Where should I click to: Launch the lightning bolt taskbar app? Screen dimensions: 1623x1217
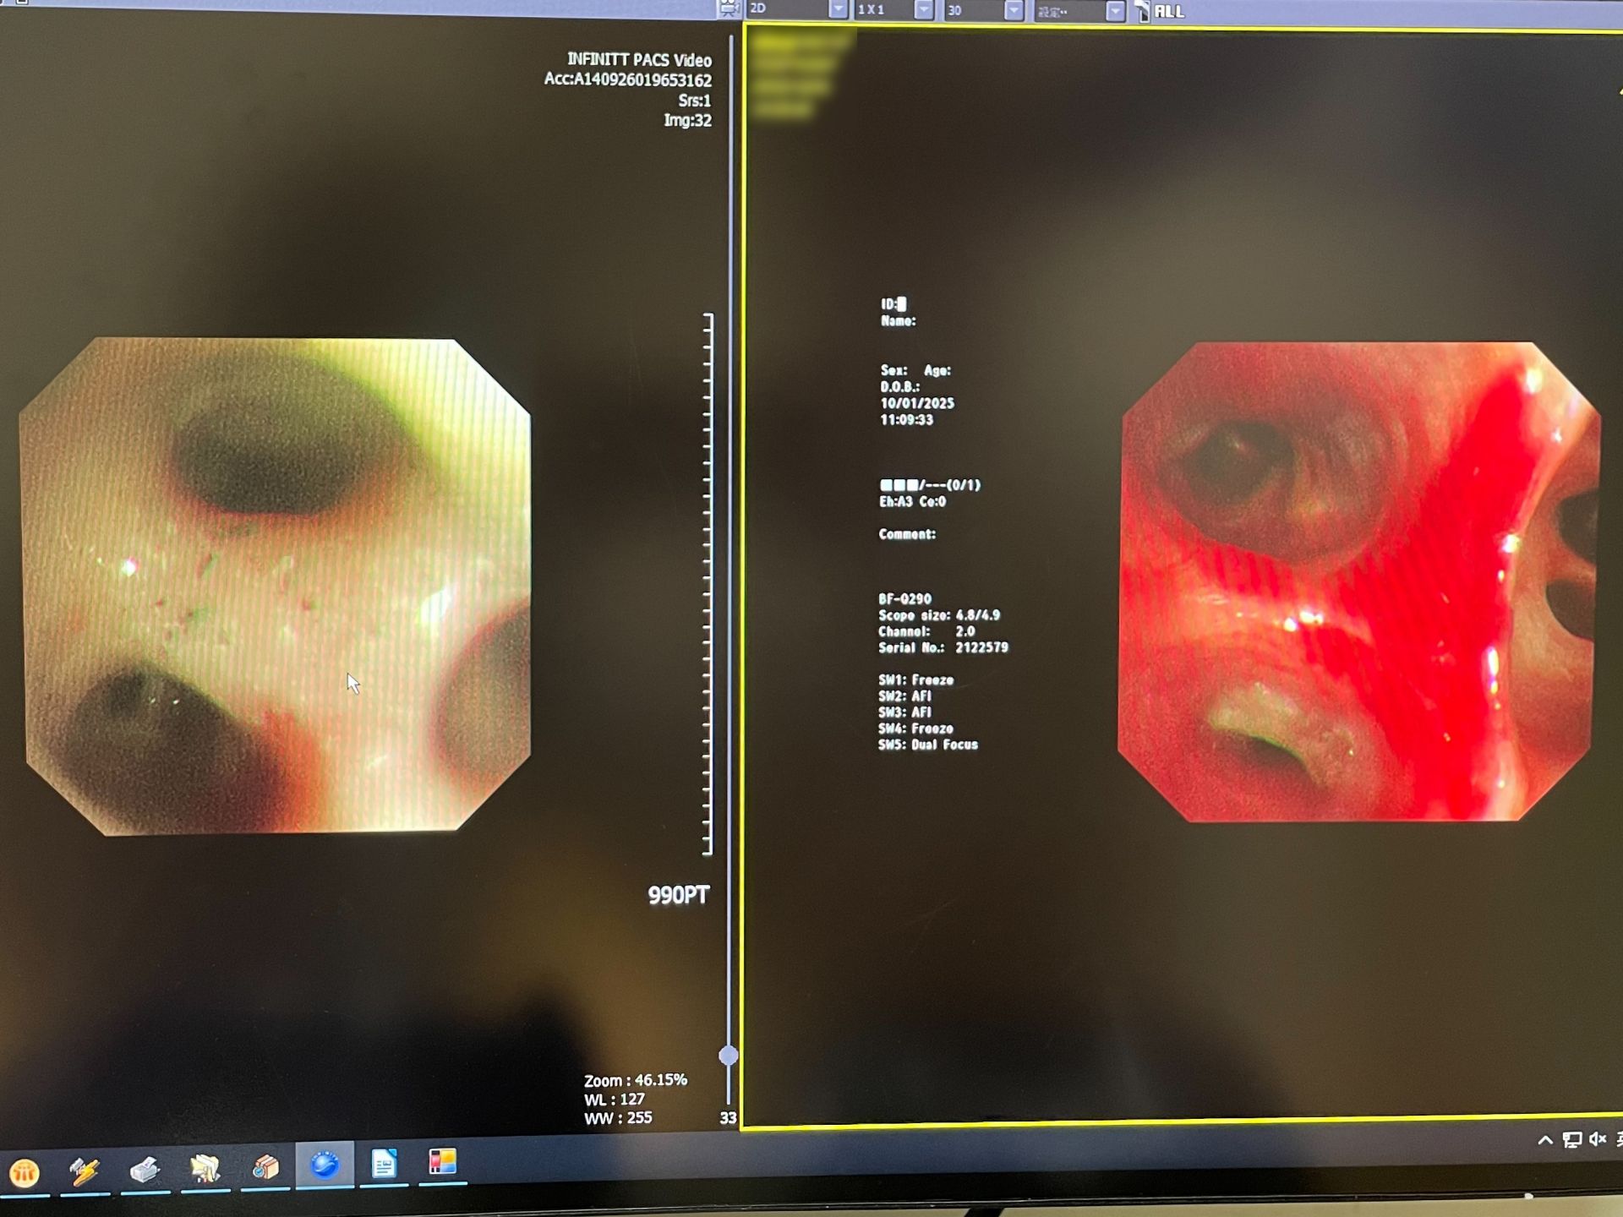pos(85,1171)
